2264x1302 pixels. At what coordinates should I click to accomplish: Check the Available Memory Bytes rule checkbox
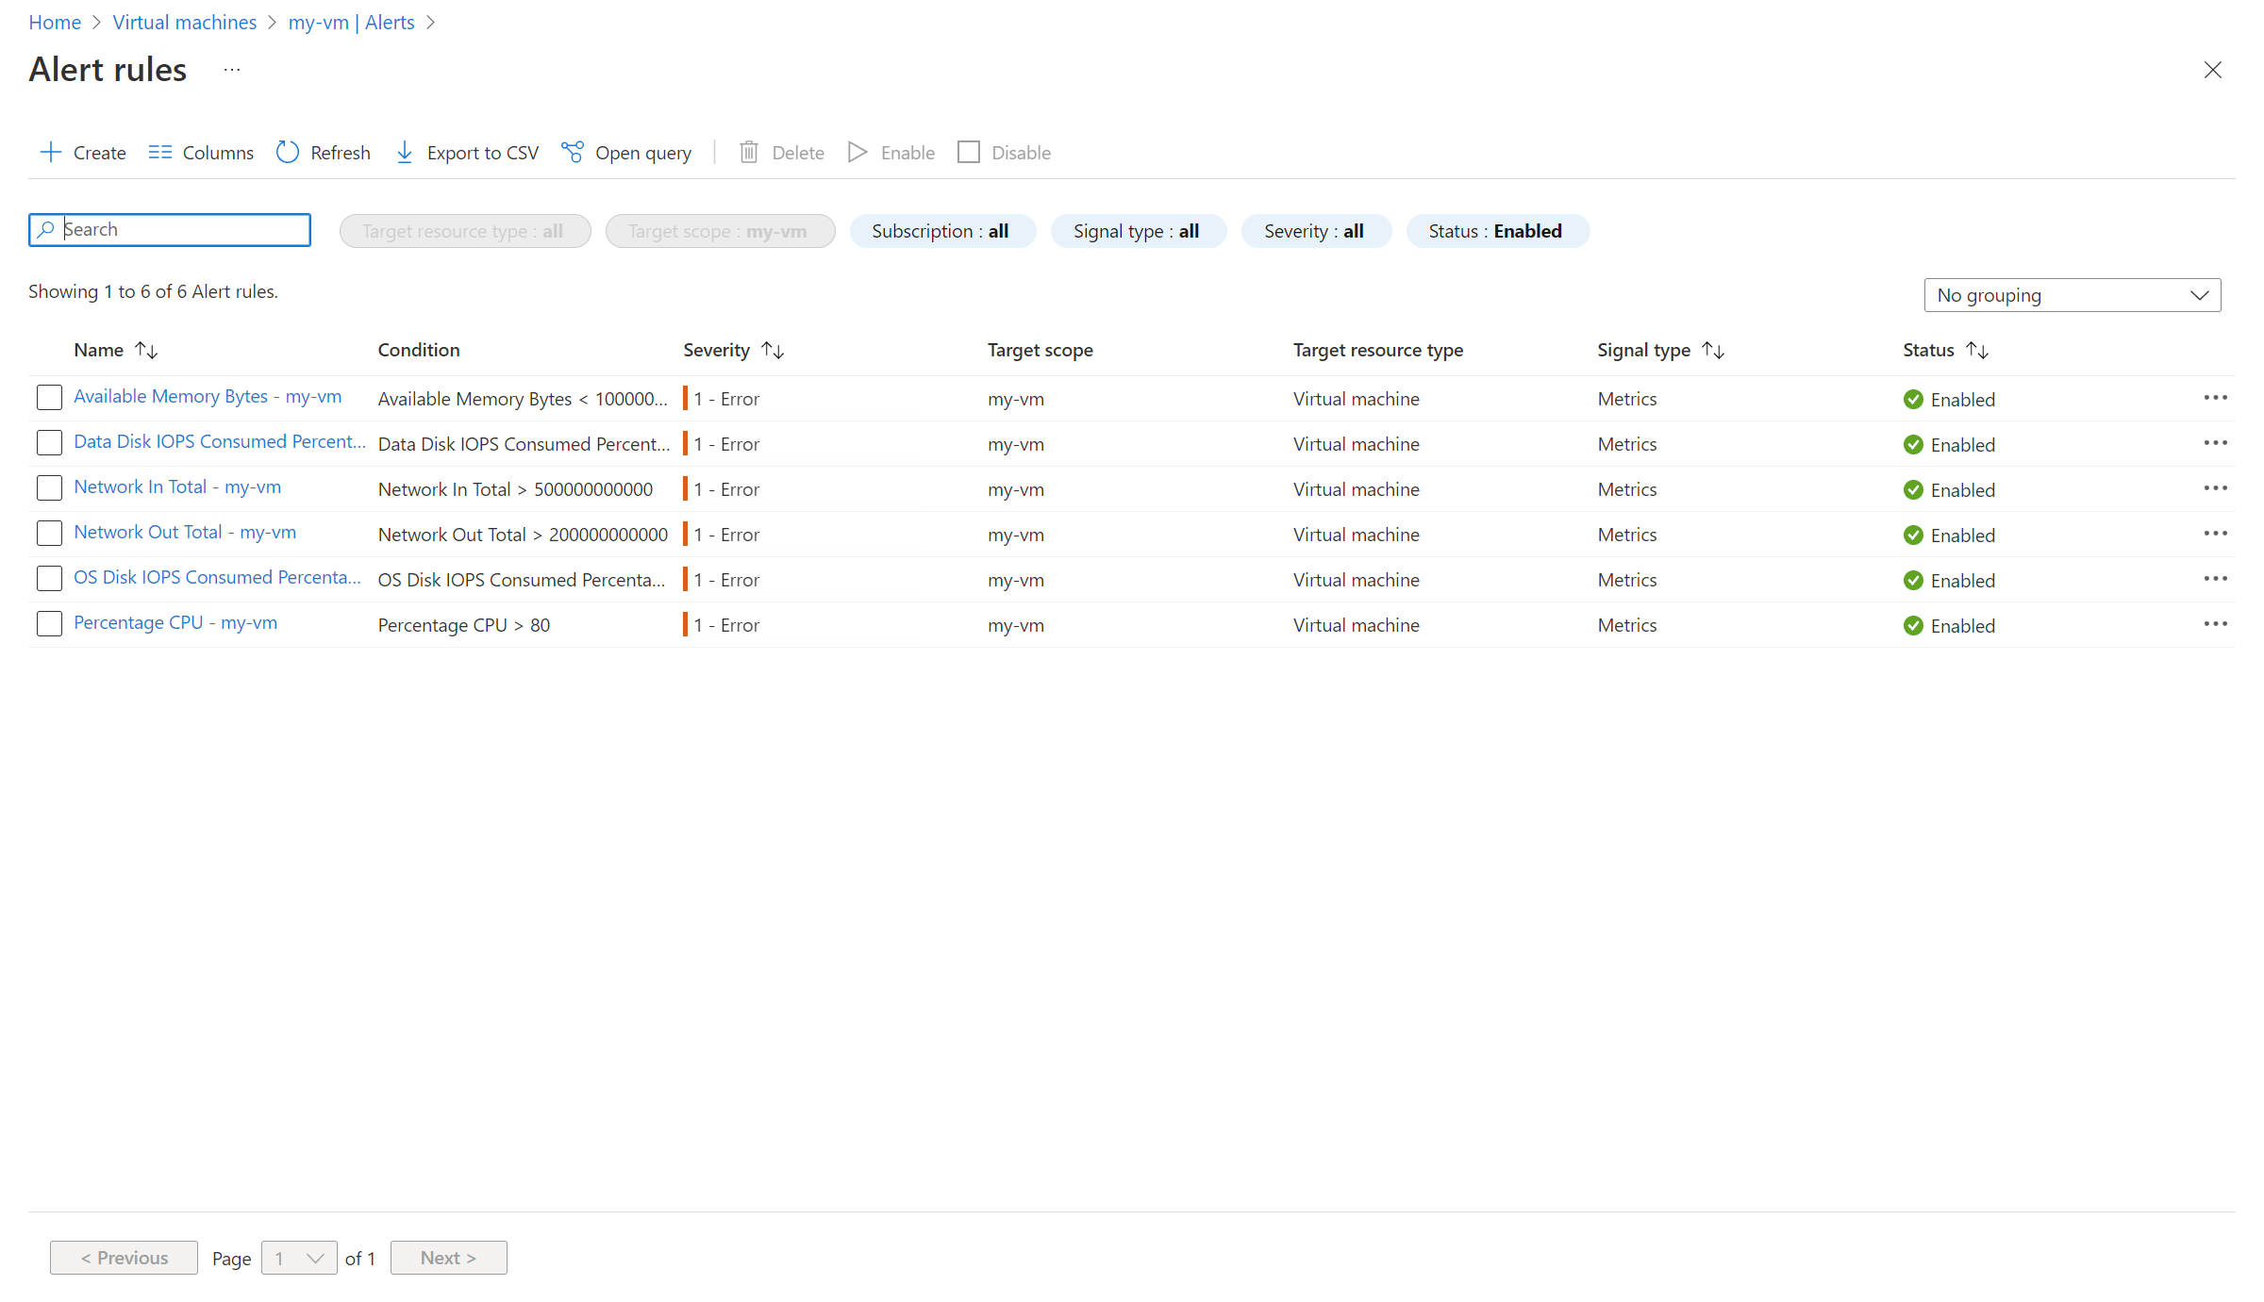[49, 398]
